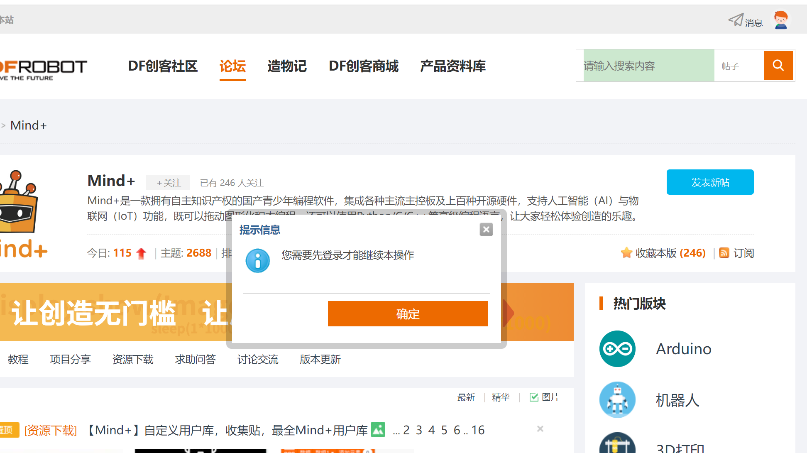
Task: Switch to the 资源下载 tab
Action: coord(133,359)
